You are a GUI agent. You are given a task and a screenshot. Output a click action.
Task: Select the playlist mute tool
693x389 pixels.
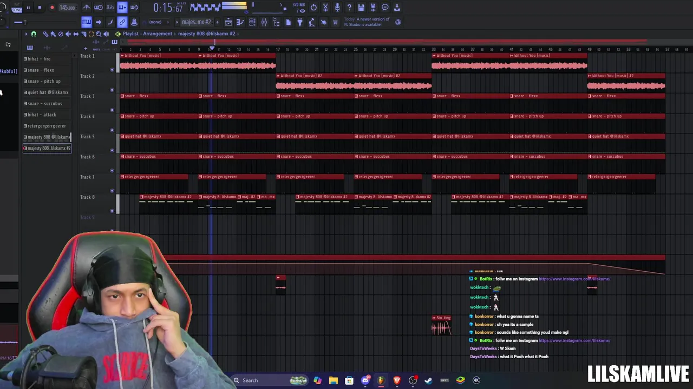[x=68, y=34]
